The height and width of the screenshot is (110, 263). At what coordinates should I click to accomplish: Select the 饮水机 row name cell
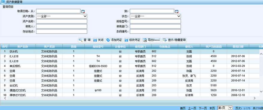coord(23,52)
